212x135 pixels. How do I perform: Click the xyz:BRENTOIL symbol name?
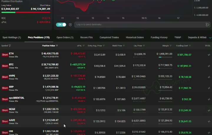pos(16,98)
